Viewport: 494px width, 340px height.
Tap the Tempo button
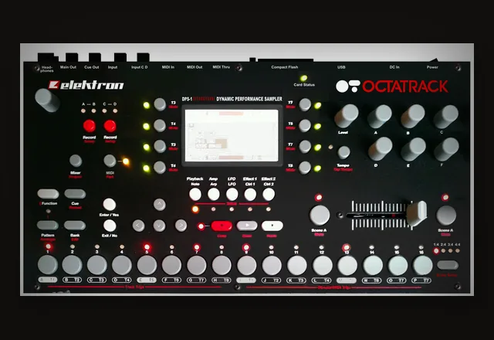pyautogui.click(x=343, y=153)
